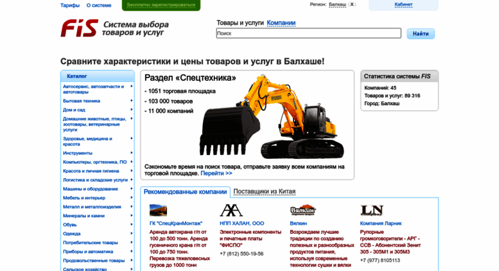Image resolution: width=499 pixels, height=271 pixels.
Task: Open Возрождаем лучшие традиции description
Action: coord(322,249)
